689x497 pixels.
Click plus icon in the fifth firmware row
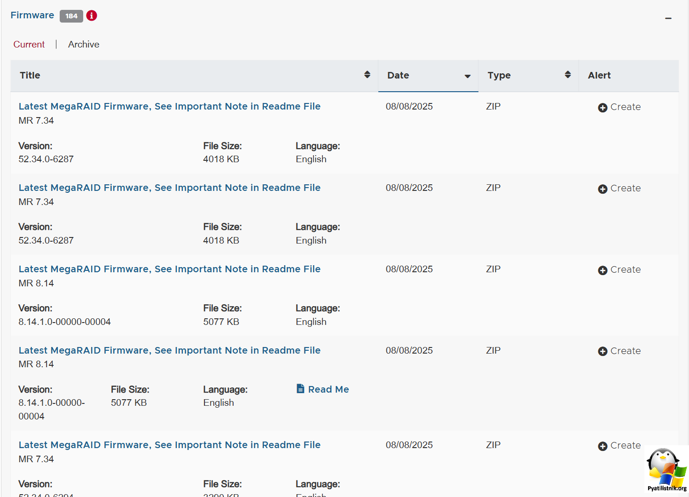pyautogui.click(x=603, y=446)
